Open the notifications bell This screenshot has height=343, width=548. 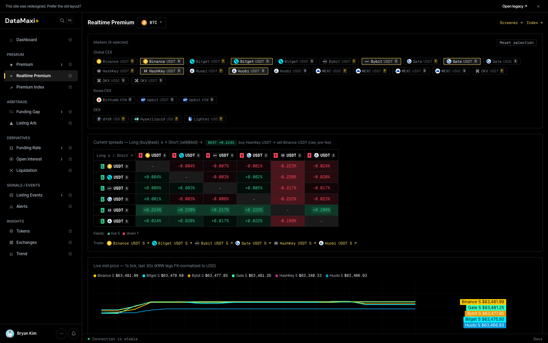tap(74, 333)
